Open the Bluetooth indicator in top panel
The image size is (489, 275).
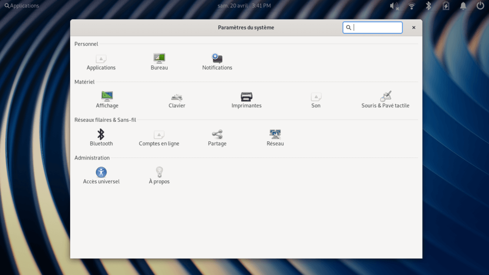(x=428, y=6)
